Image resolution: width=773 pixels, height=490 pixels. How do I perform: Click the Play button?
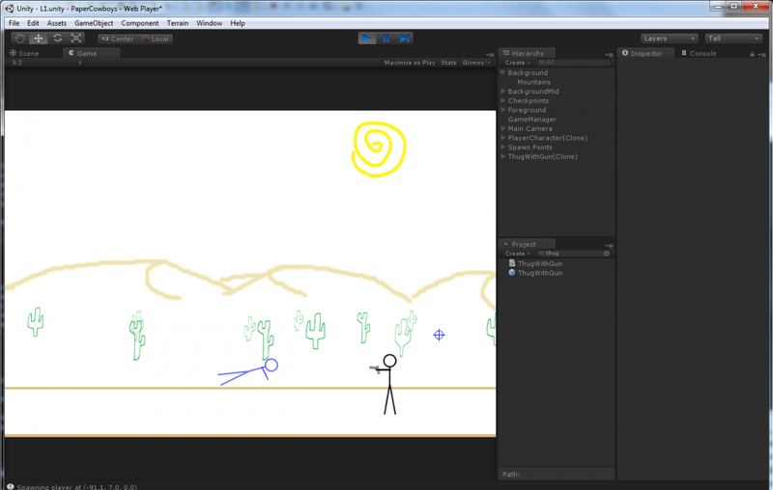(367, 39)
